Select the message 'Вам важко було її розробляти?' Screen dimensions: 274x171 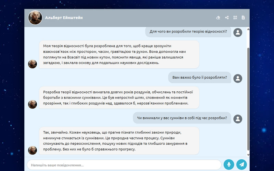pyautogui.click(x=200, y=78)
